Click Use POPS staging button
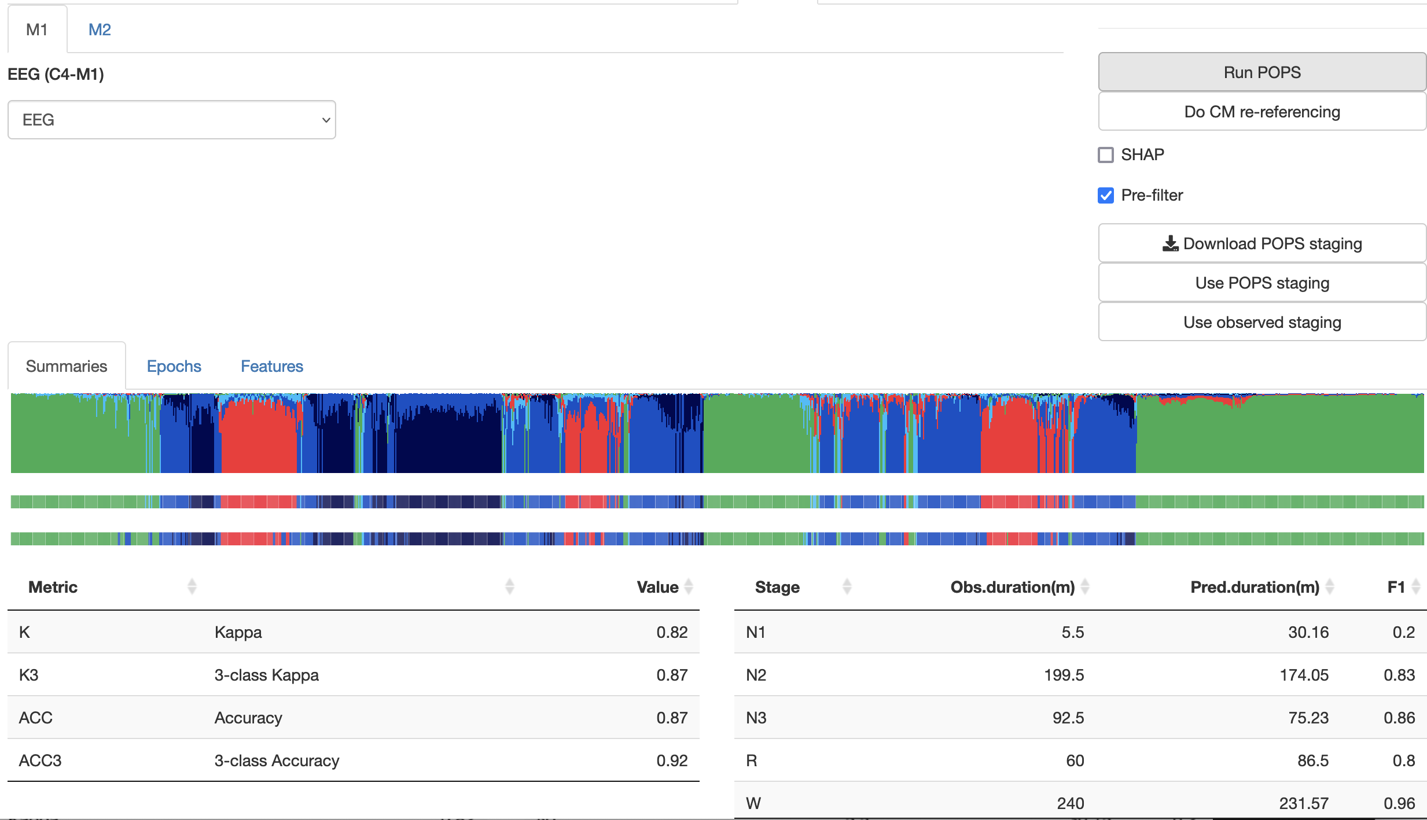Viewport: 1427px width, 820px height. pyautogui.click(x=1262, y=283)
